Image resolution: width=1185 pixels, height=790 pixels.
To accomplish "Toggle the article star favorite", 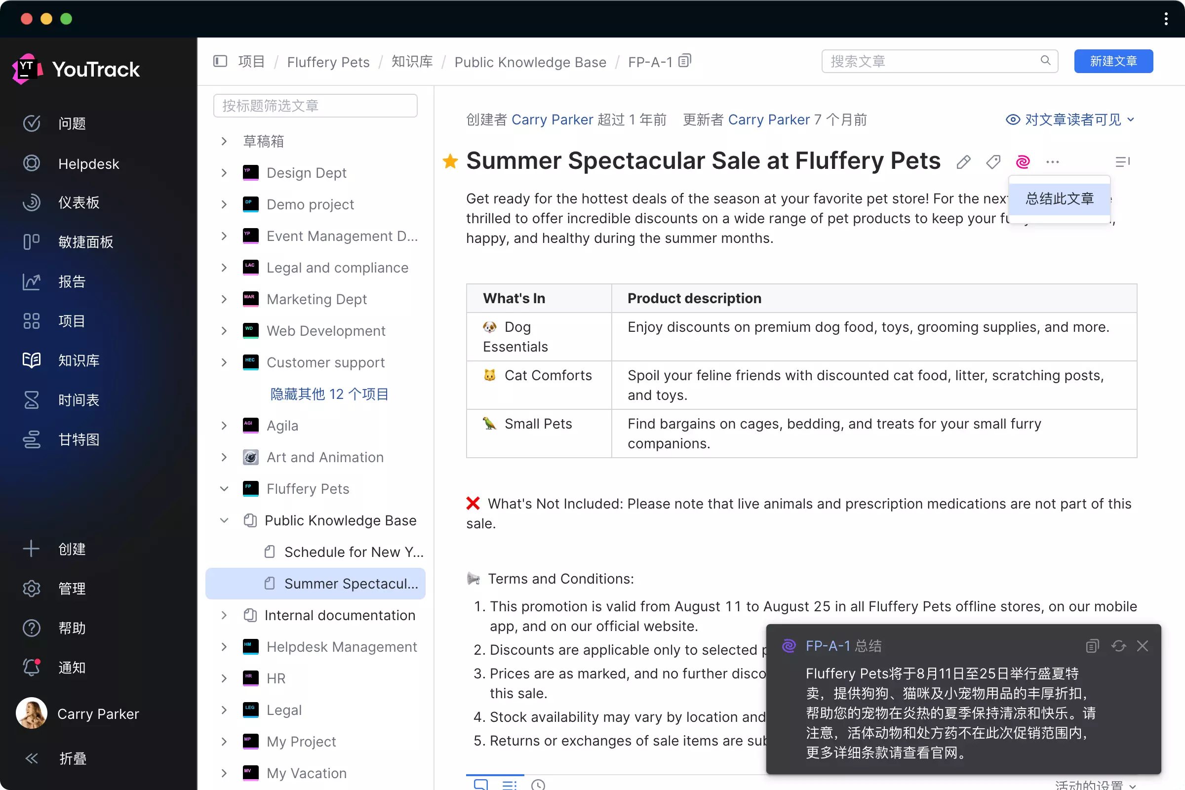I will (x=450, y=161).
